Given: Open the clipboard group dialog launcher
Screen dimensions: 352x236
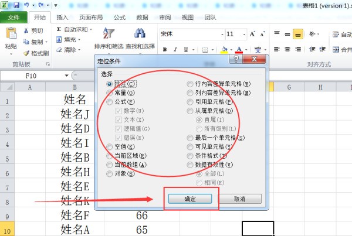Looking at the screenshot, I should (48, 64).
